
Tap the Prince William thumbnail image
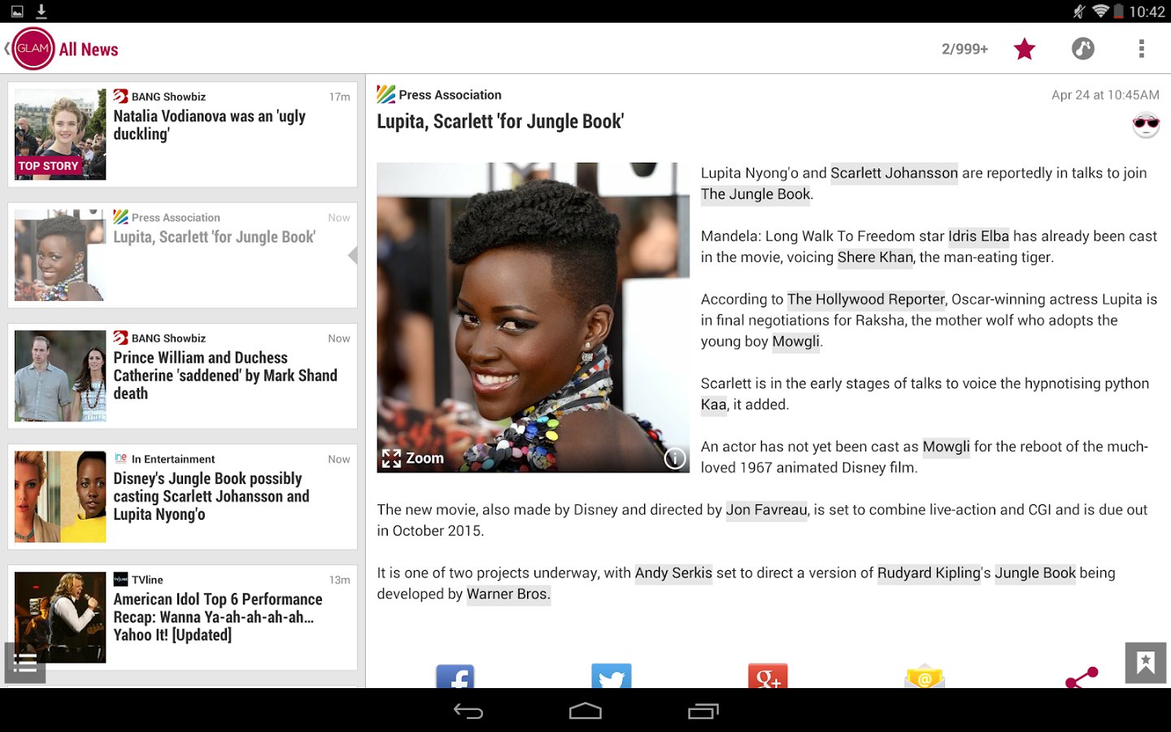click(x=60, y=376)
